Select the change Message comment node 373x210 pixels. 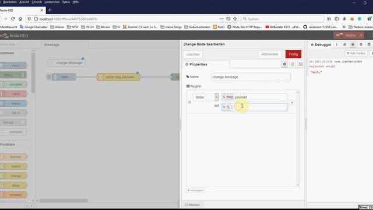point(66,63)
